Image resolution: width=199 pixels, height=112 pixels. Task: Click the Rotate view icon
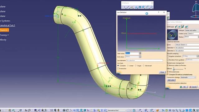[174, 110]
